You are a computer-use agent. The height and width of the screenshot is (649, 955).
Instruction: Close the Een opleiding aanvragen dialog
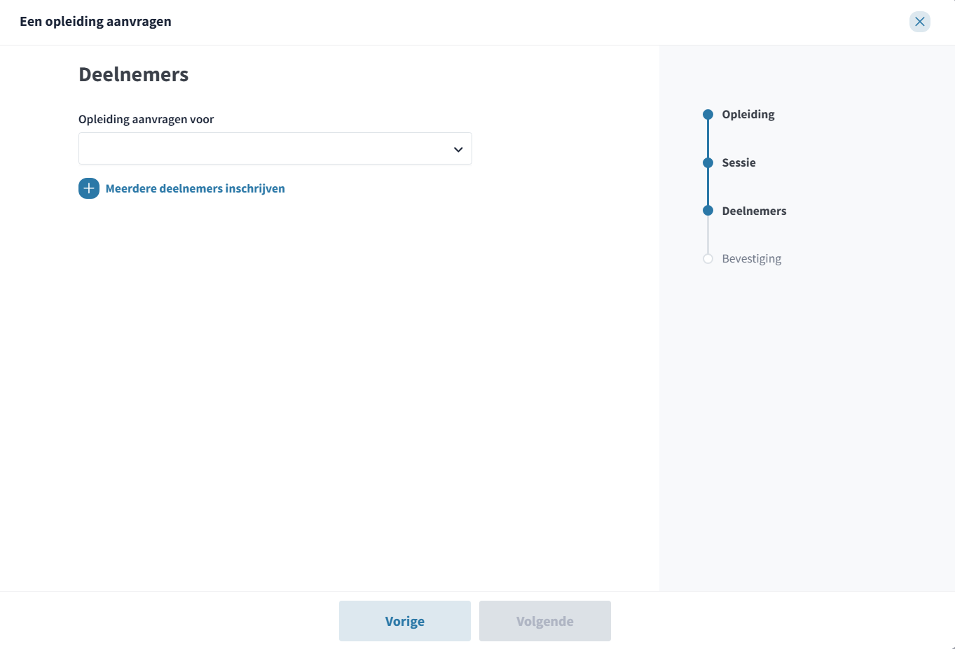click(919, 22)
